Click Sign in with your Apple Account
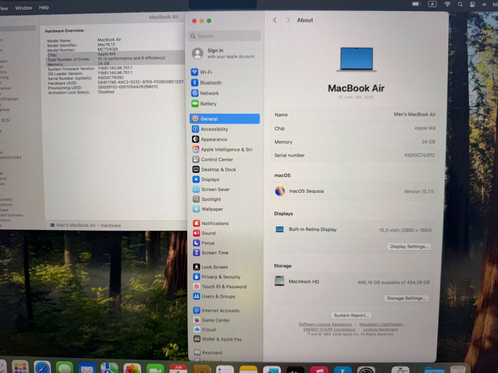Screen dimensions: 498x373 click(224, 53)
